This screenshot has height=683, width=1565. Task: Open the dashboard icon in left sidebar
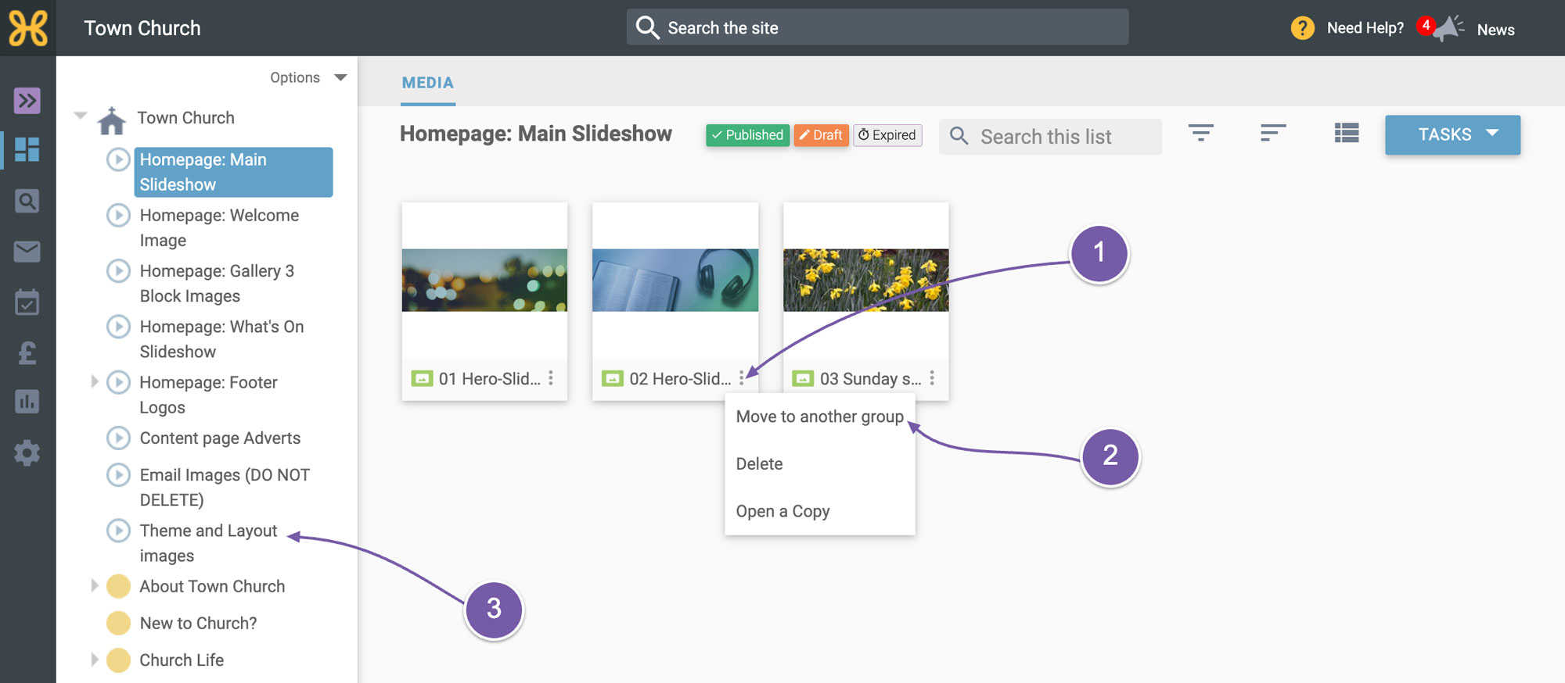[27, 149]
